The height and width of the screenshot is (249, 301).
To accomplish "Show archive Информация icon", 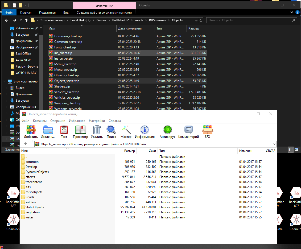I will click(145, 130).
